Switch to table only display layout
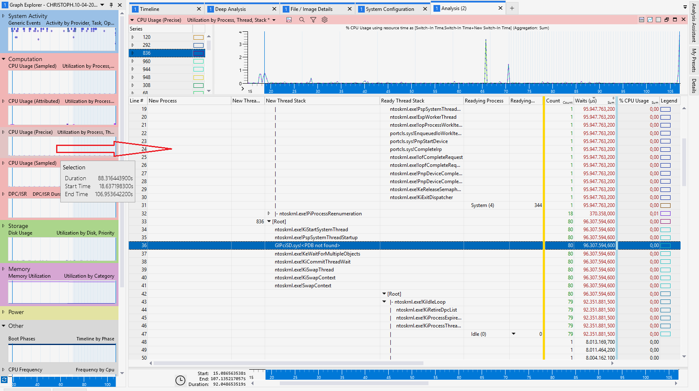This screenshot has height=391, width=699. click(x=658, y=20)
